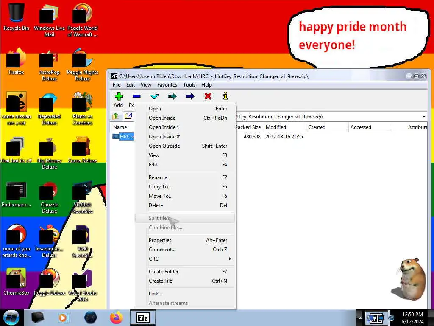434x326 pixels.
Task: Sort by Packed Size column header
Action: (249, 127)
